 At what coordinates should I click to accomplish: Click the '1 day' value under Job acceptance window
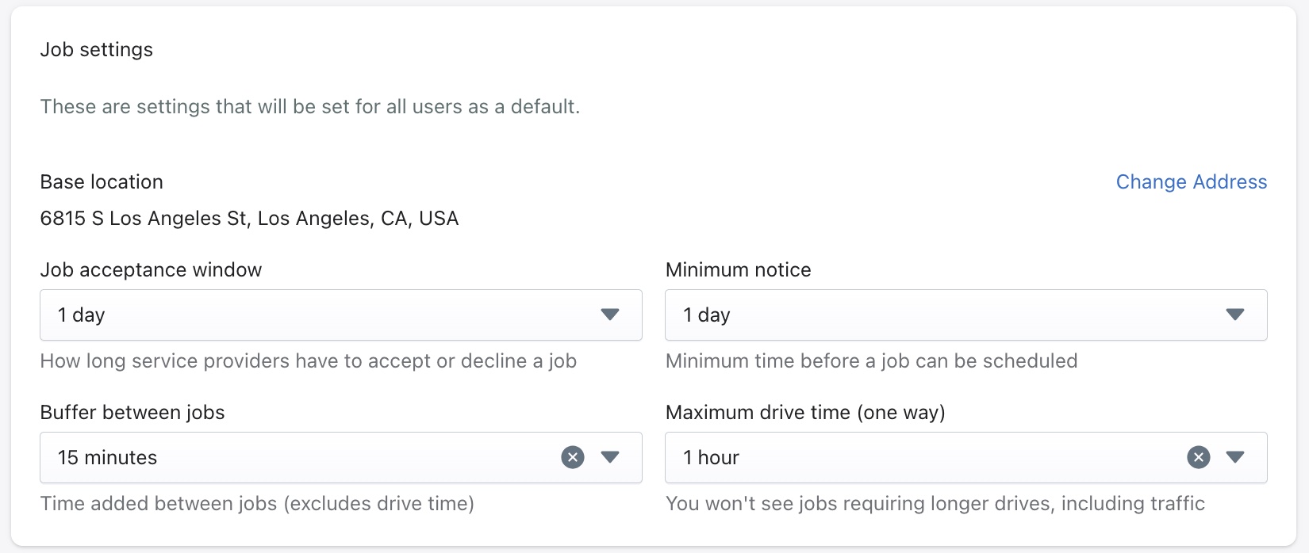82,315
